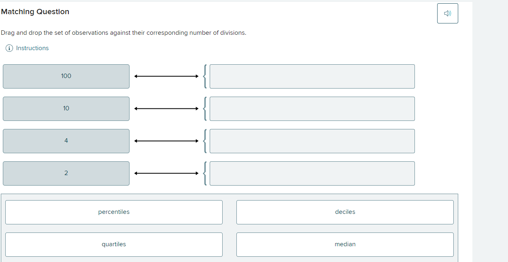Click the arrow connecting 100 to its answer

pyautogui.click(x=166, y=76)
